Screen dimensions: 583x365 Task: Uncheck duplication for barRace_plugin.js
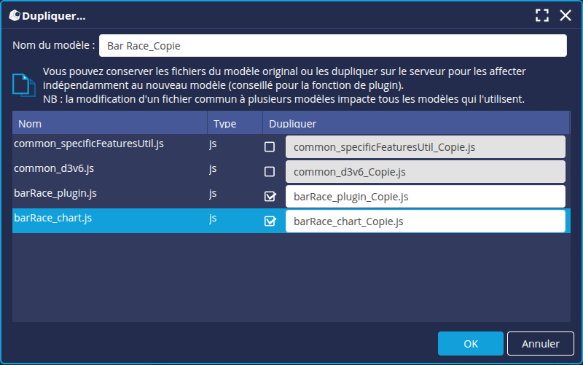[270, 197]
